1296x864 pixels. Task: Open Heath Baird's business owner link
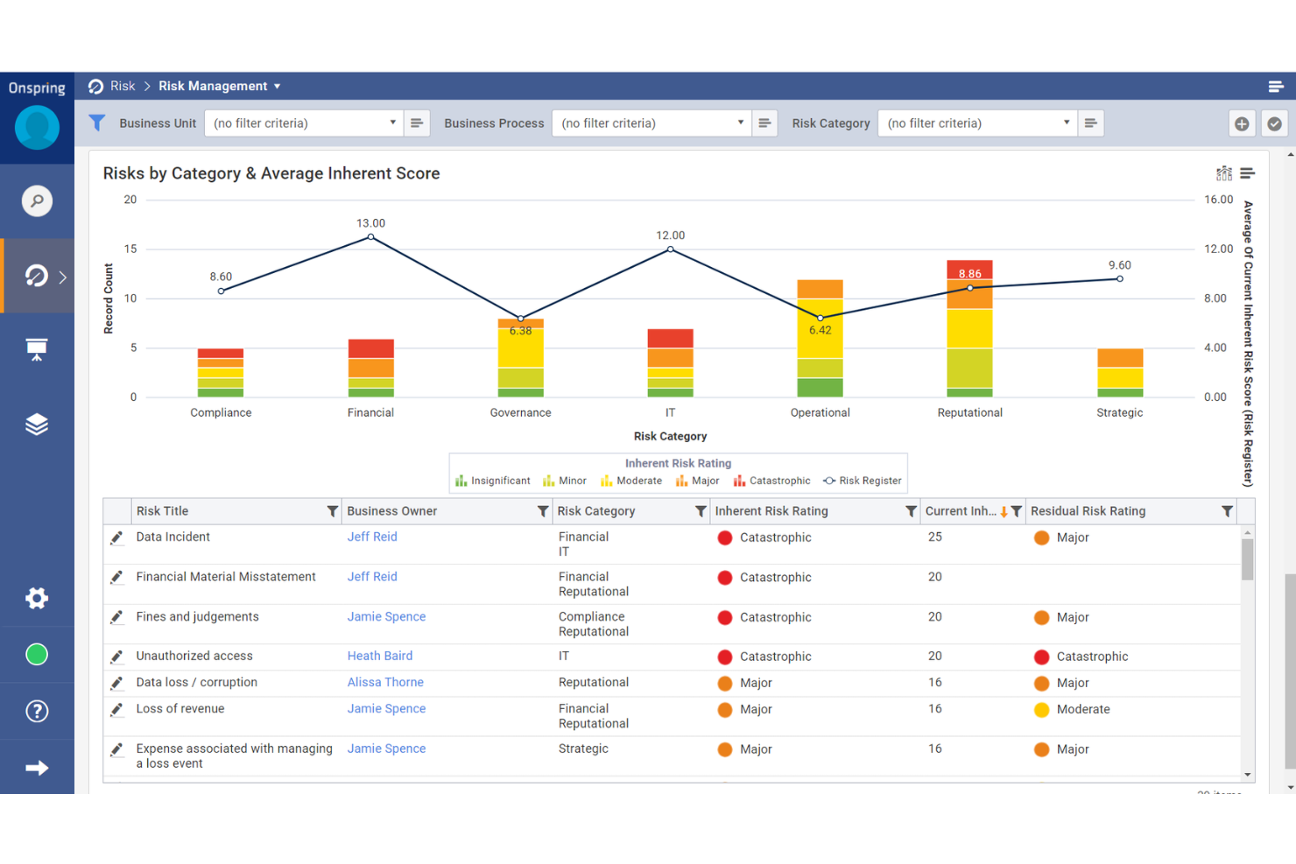click(x=379, y=656)
